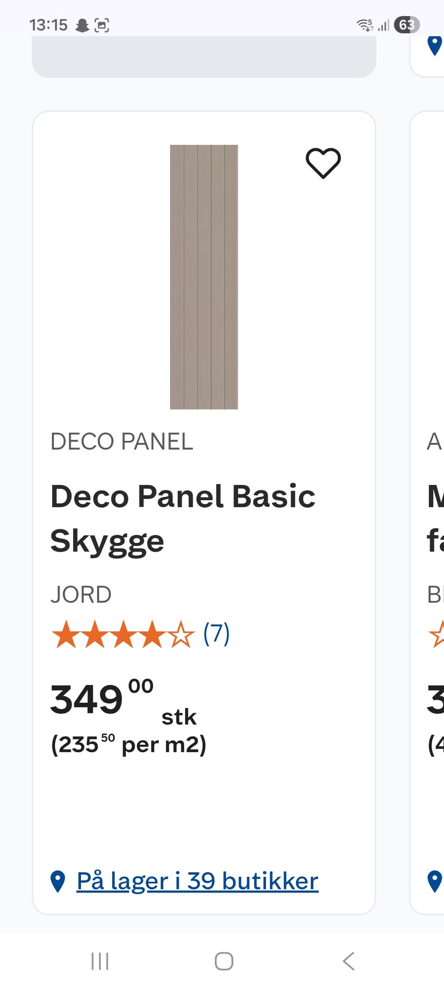Image resolution: width=444 pixels, height=988 pixels.
Task: Go back using the navigation bar arrow
Action: click(x=349, y=961)
